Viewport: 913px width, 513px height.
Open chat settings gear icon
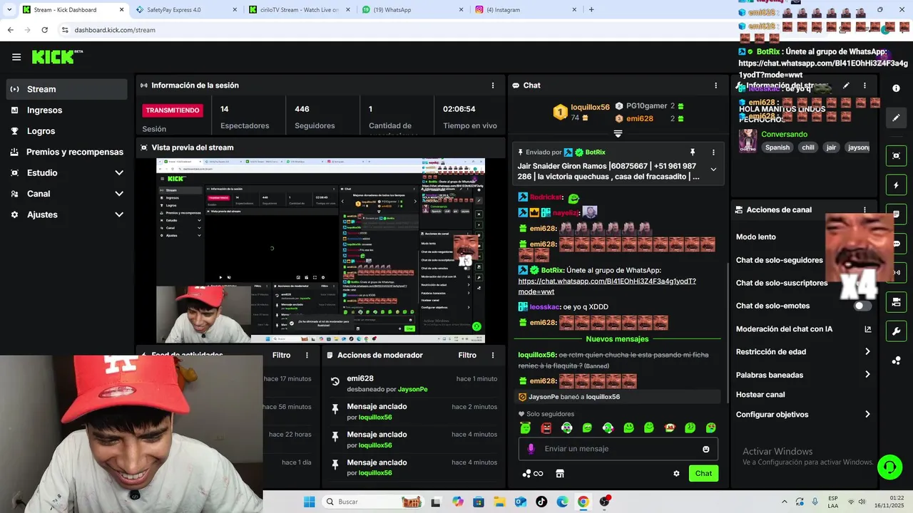click(676, 473)
